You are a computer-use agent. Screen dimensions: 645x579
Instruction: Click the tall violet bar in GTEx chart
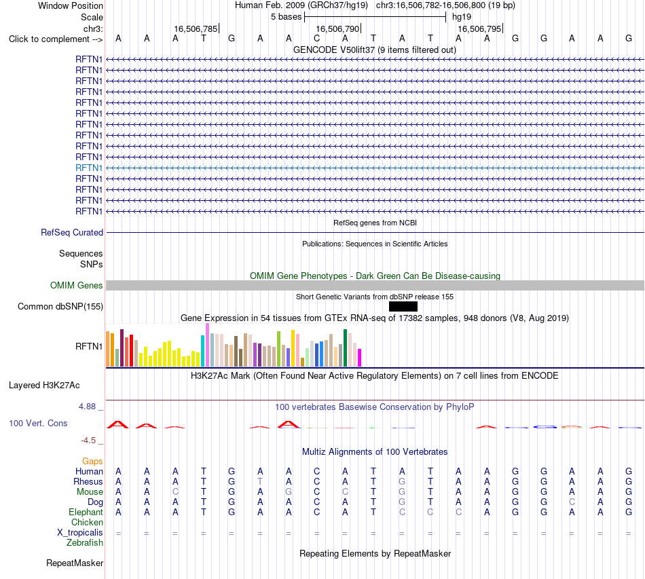tap(208, 345)
